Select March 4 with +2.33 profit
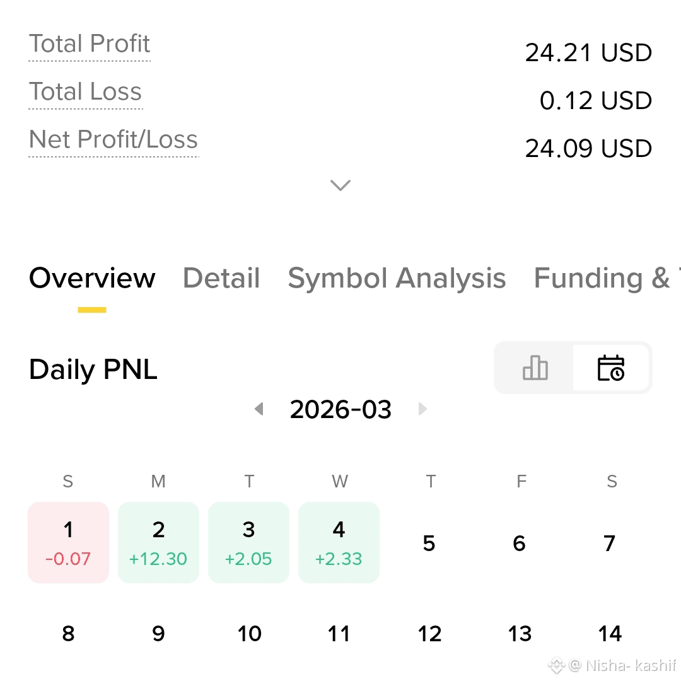Viewport: 681px width, 681px height. pyautogui.click(x=339, y=542)
